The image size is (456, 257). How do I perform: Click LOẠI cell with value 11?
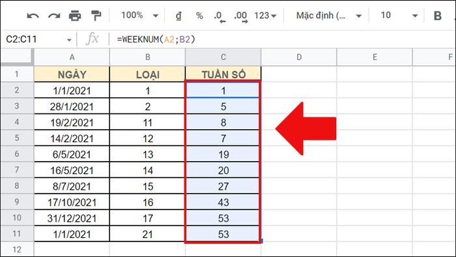coord(147,122)
